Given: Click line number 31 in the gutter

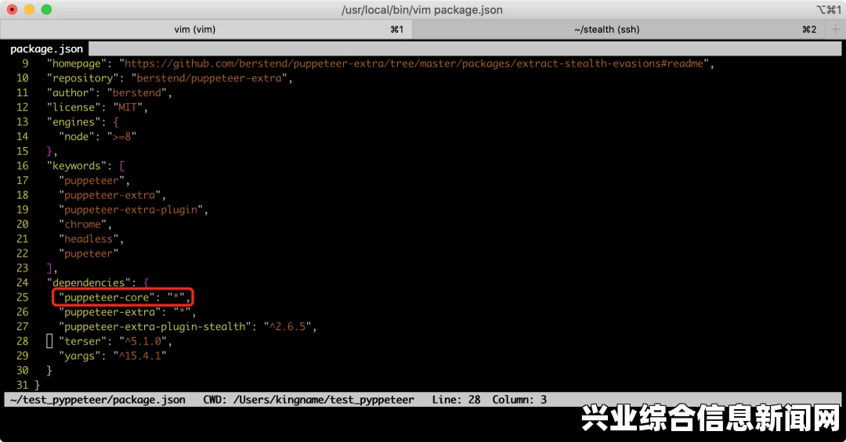Looking at the screenshot, I should pos(22,385).
